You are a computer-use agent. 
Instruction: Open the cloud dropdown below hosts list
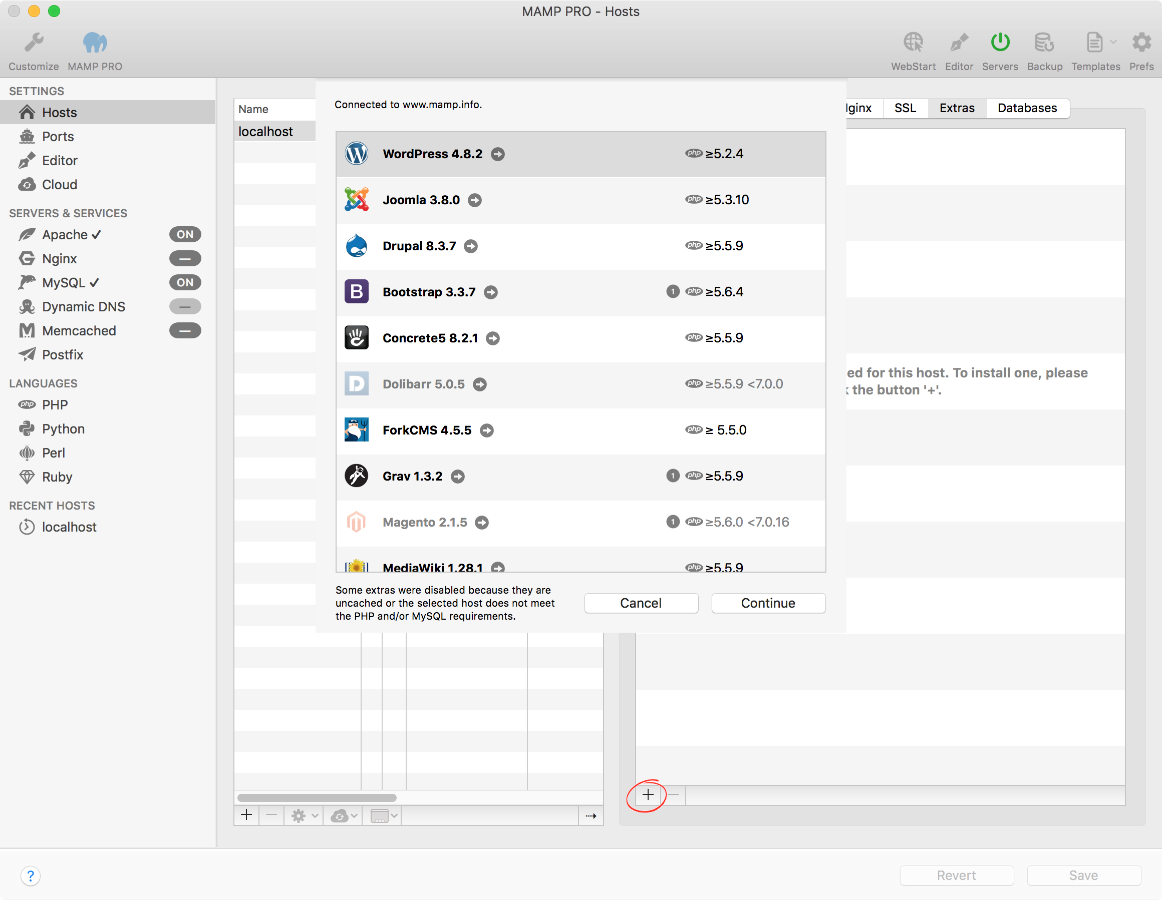click(344, 815)
